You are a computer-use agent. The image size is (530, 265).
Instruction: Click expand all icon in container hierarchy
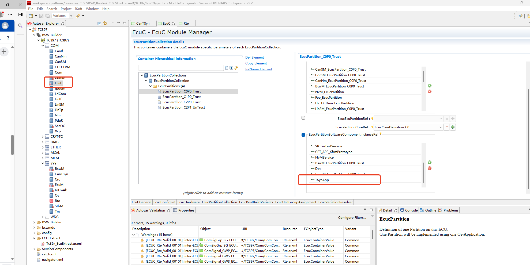pos(231,68)
